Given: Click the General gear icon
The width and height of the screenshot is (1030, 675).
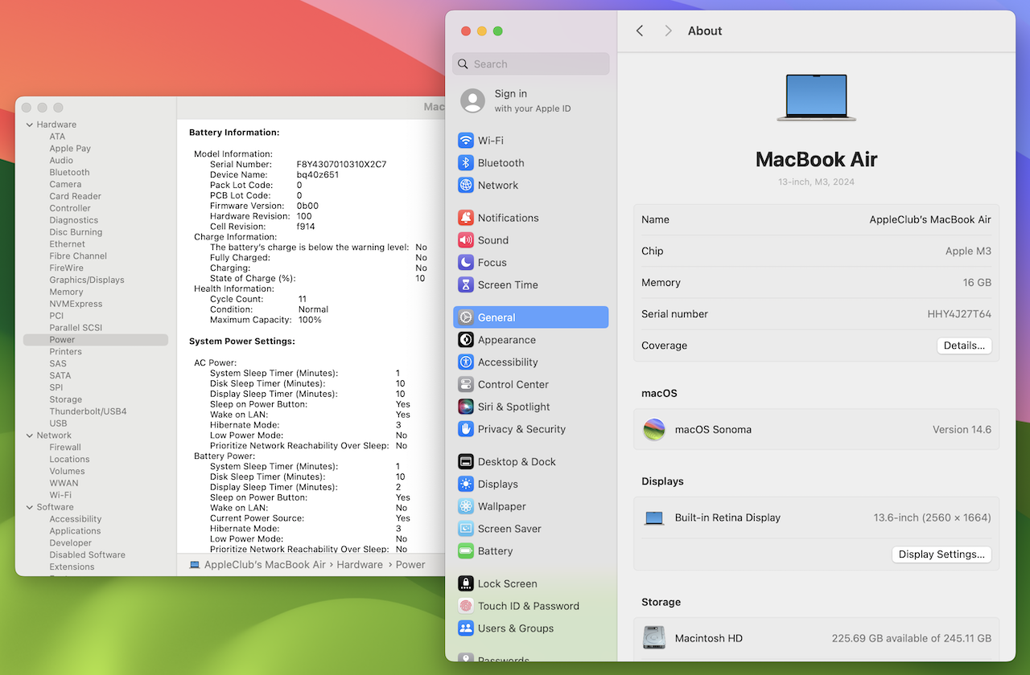Looking at the screenshot, I should [x=466, y=317].
